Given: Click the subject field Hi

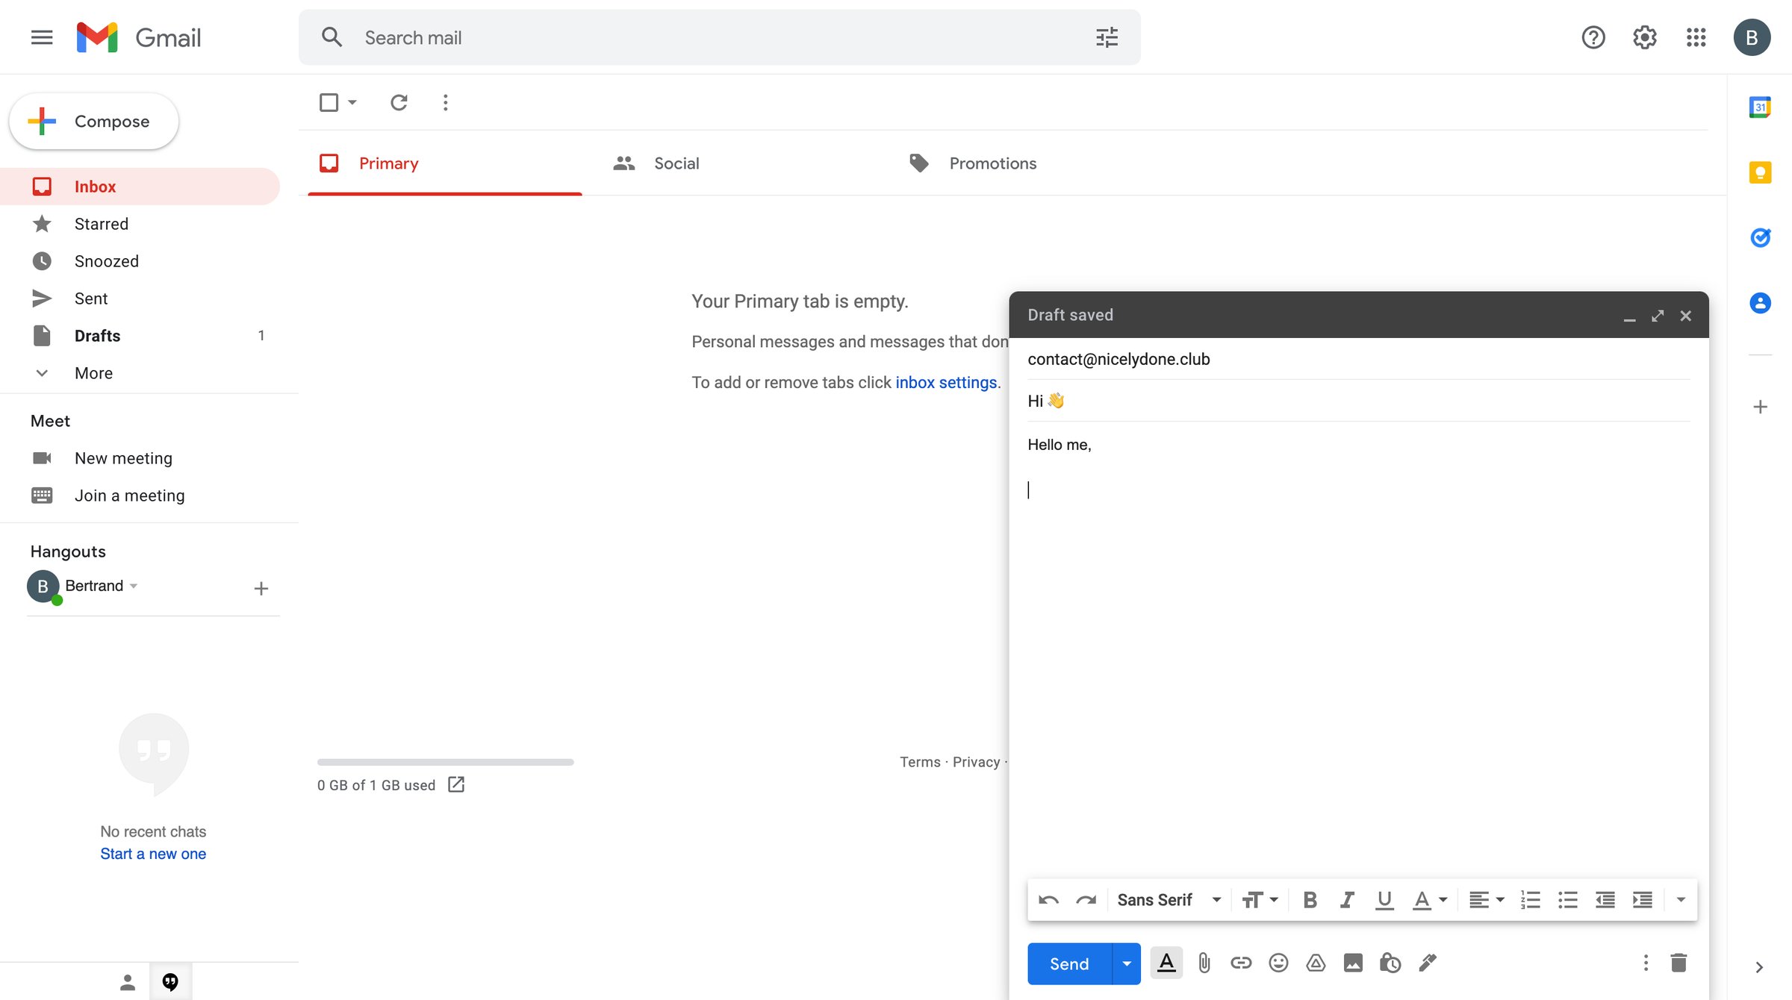Looking at the screenshot, I should click(1358, 401).
